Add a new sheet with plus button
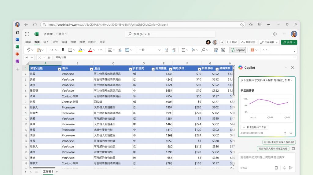 pyautogui.click(x=57, y=172)
